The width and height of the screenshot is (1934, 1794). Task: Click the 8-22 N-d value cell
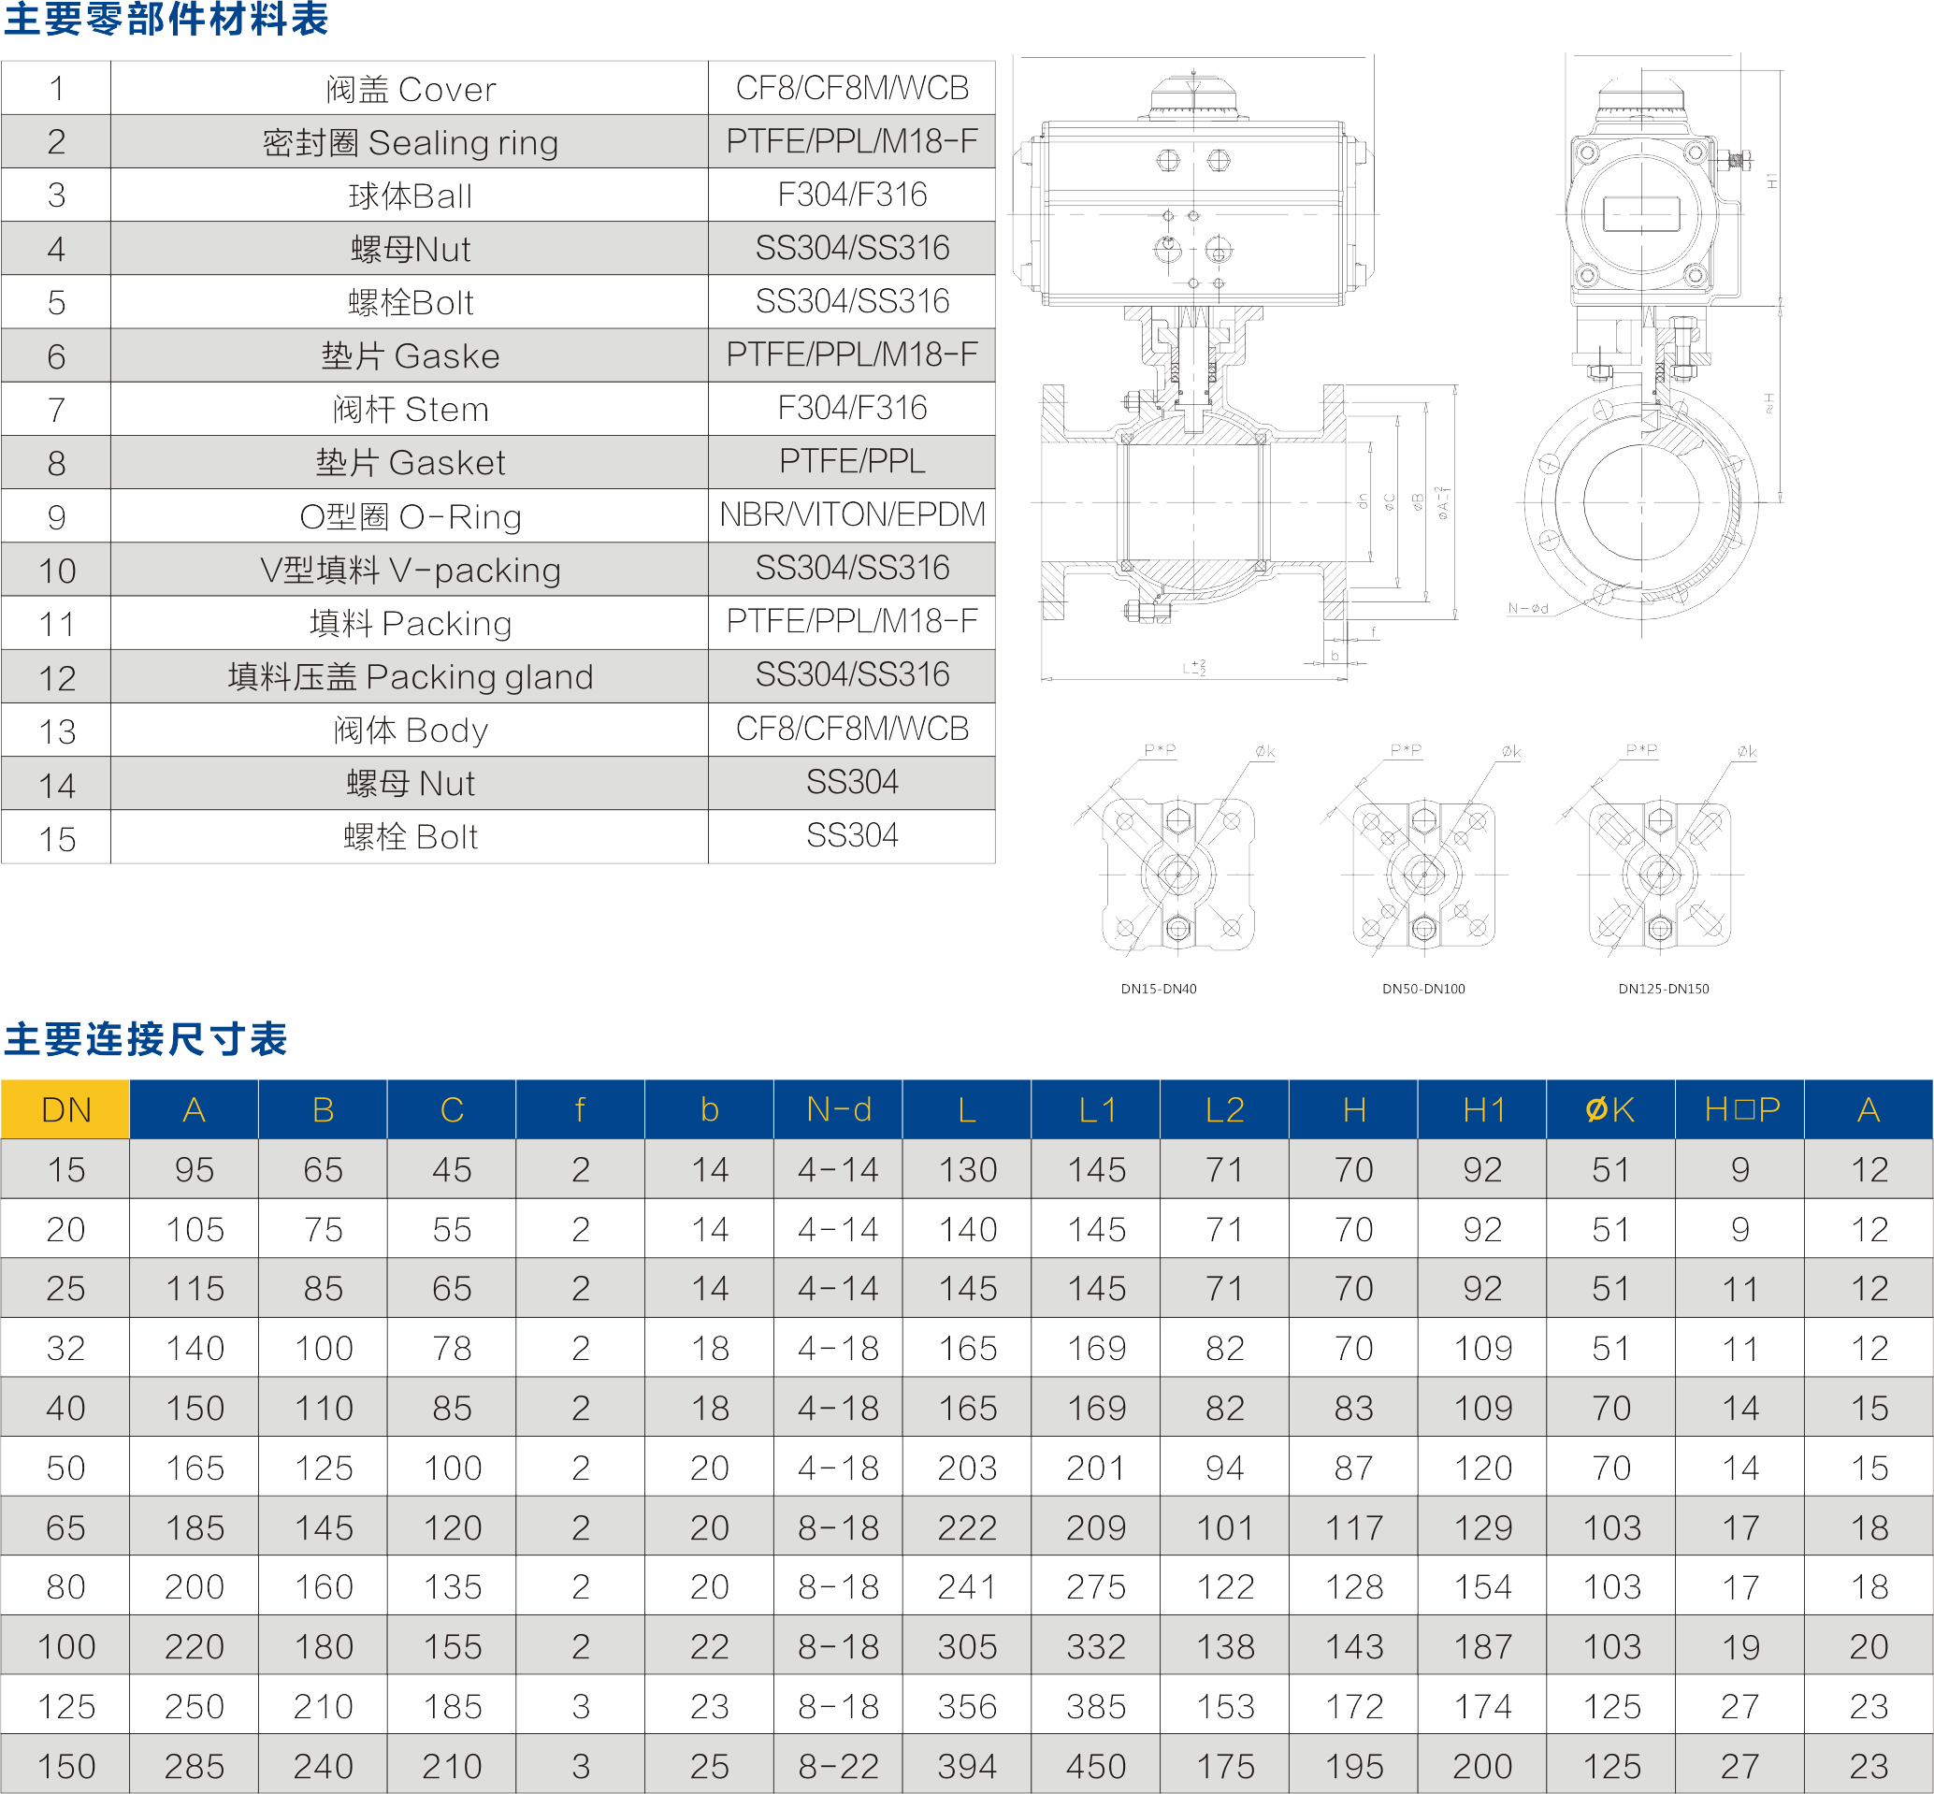click(839, 1766)
